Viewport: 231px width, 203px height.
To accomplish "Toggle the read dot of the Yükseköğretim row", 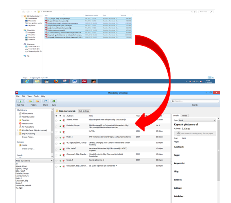I will 60,155.
